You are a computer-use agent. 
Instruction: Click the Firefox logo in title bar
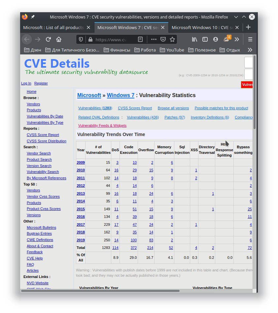coord(25,17)
